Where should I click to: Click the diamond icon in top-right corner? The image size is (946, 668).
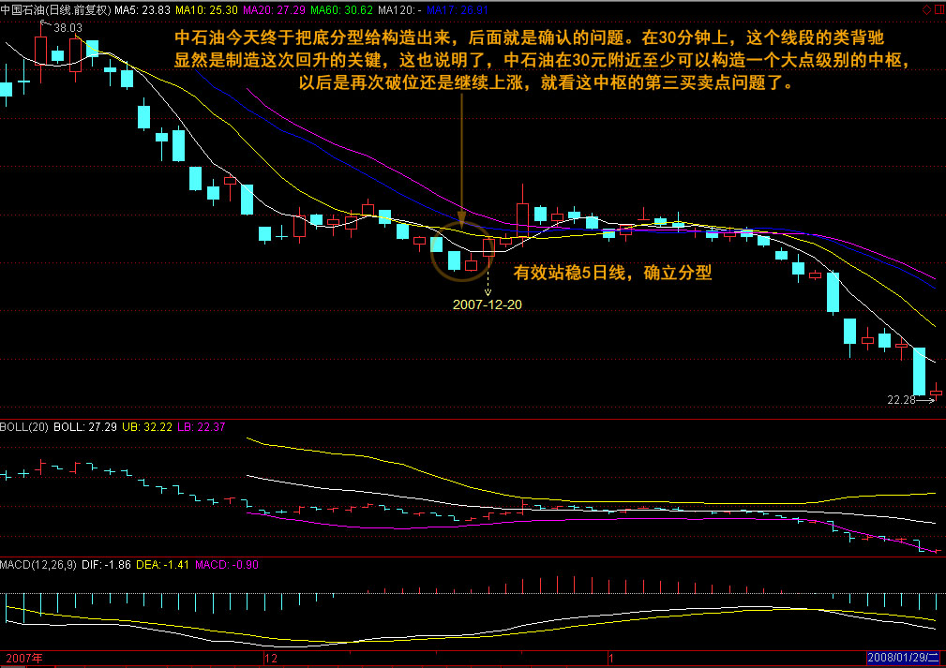926,9
